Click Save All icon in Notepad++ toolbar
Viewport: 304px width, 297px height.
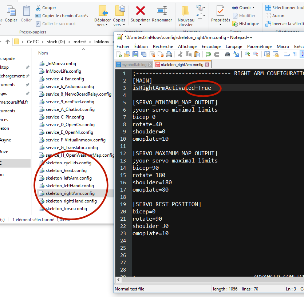(144, 55)
